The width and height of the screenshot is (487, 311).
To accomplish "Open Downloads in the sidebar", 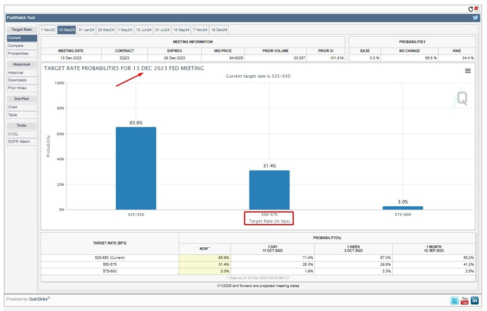I will (22, 80).
